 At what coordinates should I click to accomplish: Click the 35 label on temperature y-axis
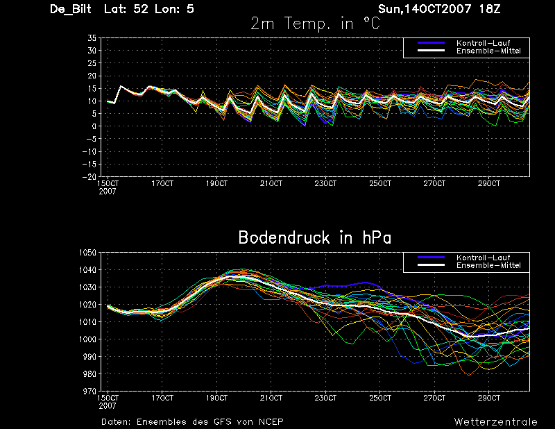[91, 39]
